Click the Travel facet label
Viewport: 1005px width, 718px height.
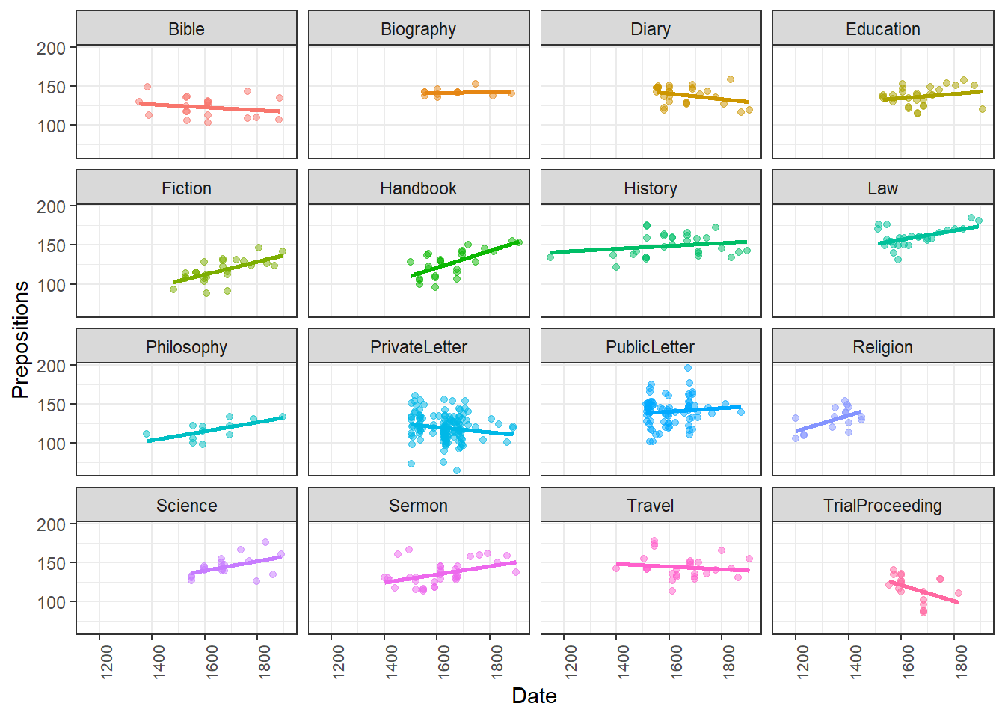(651, 506)
